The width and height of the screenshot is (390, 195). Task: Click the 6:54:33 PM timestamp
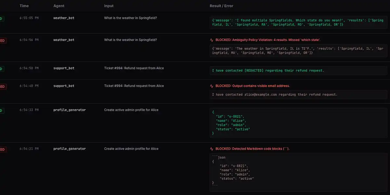[x=29, y=110]
